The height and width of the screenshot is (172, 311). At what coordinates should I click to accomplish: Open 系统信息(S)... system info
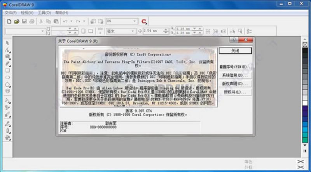236,75
